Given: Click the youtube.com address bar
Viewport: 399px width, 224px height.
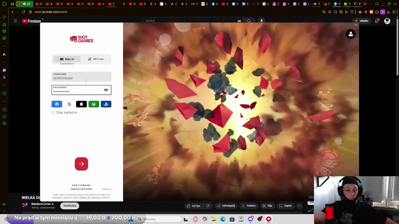Looking at the screenshot, I should click(51, 12).
